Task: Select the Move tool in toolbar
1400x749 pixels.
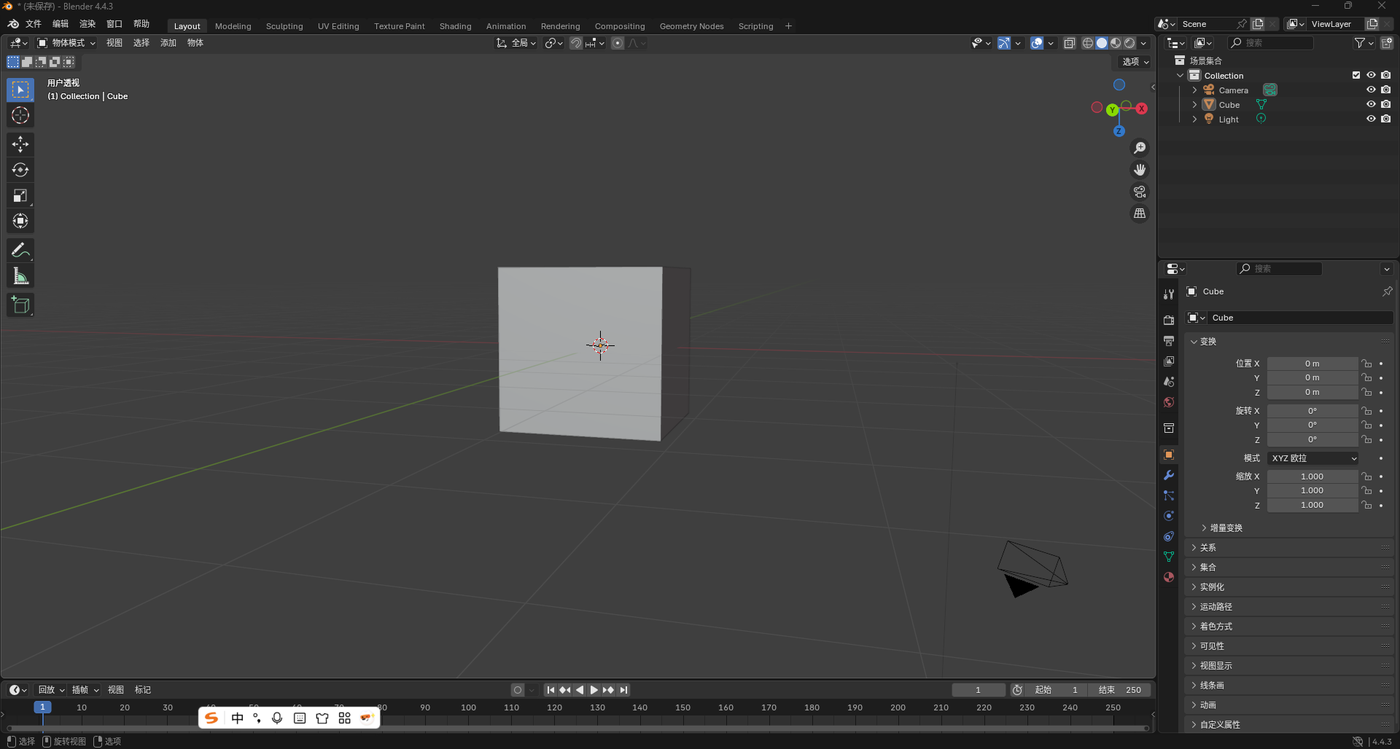Action: tap(20, 144)
